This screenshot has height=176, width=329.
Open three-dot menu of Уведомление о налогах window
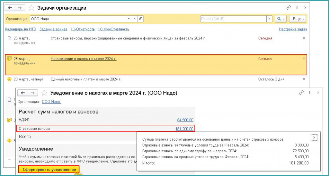[x=310, y=93]
